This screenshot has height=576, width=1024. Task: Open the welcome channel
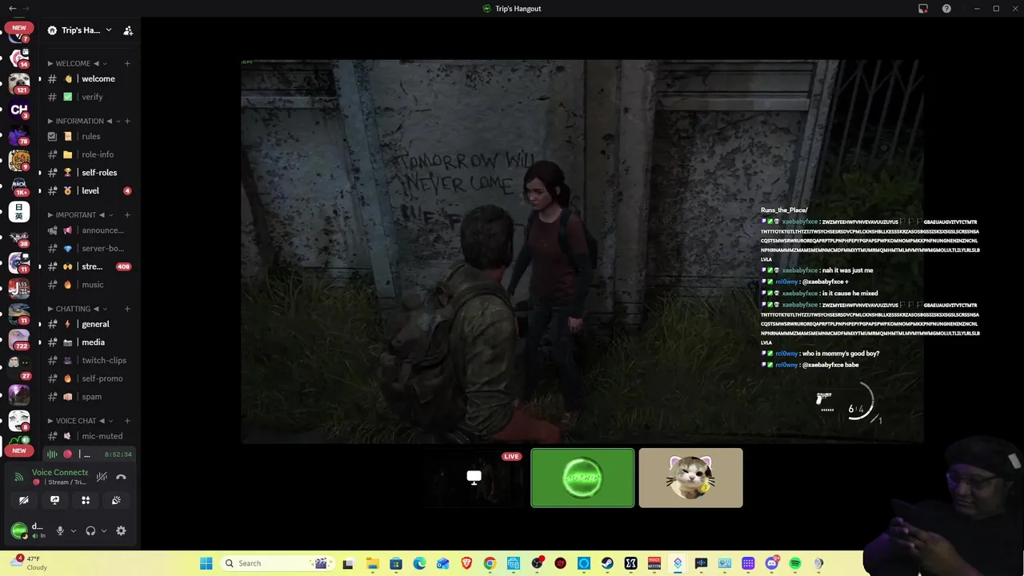pyautogui.click(x=90, y=78)
